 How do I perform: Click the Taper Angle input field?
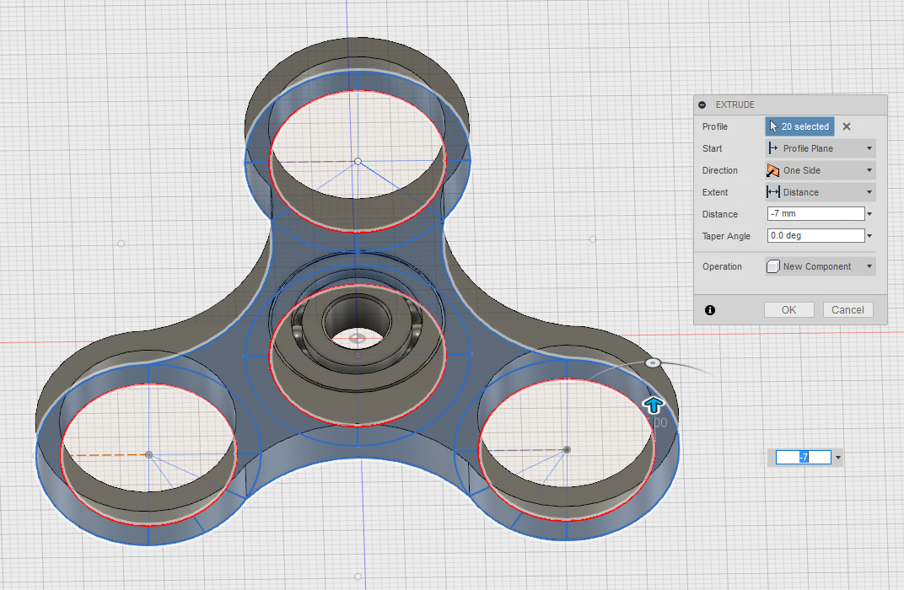tap(814, 236)
